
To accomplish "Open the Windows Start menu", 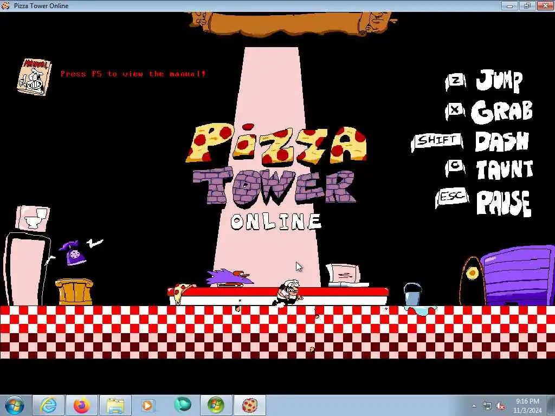I will coord(15,405).
